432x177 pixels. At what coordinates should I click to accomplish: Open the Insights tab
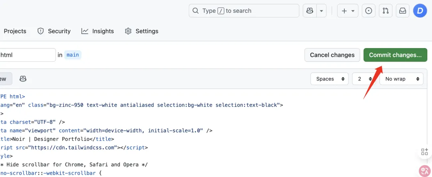click(x=98, y=31)
